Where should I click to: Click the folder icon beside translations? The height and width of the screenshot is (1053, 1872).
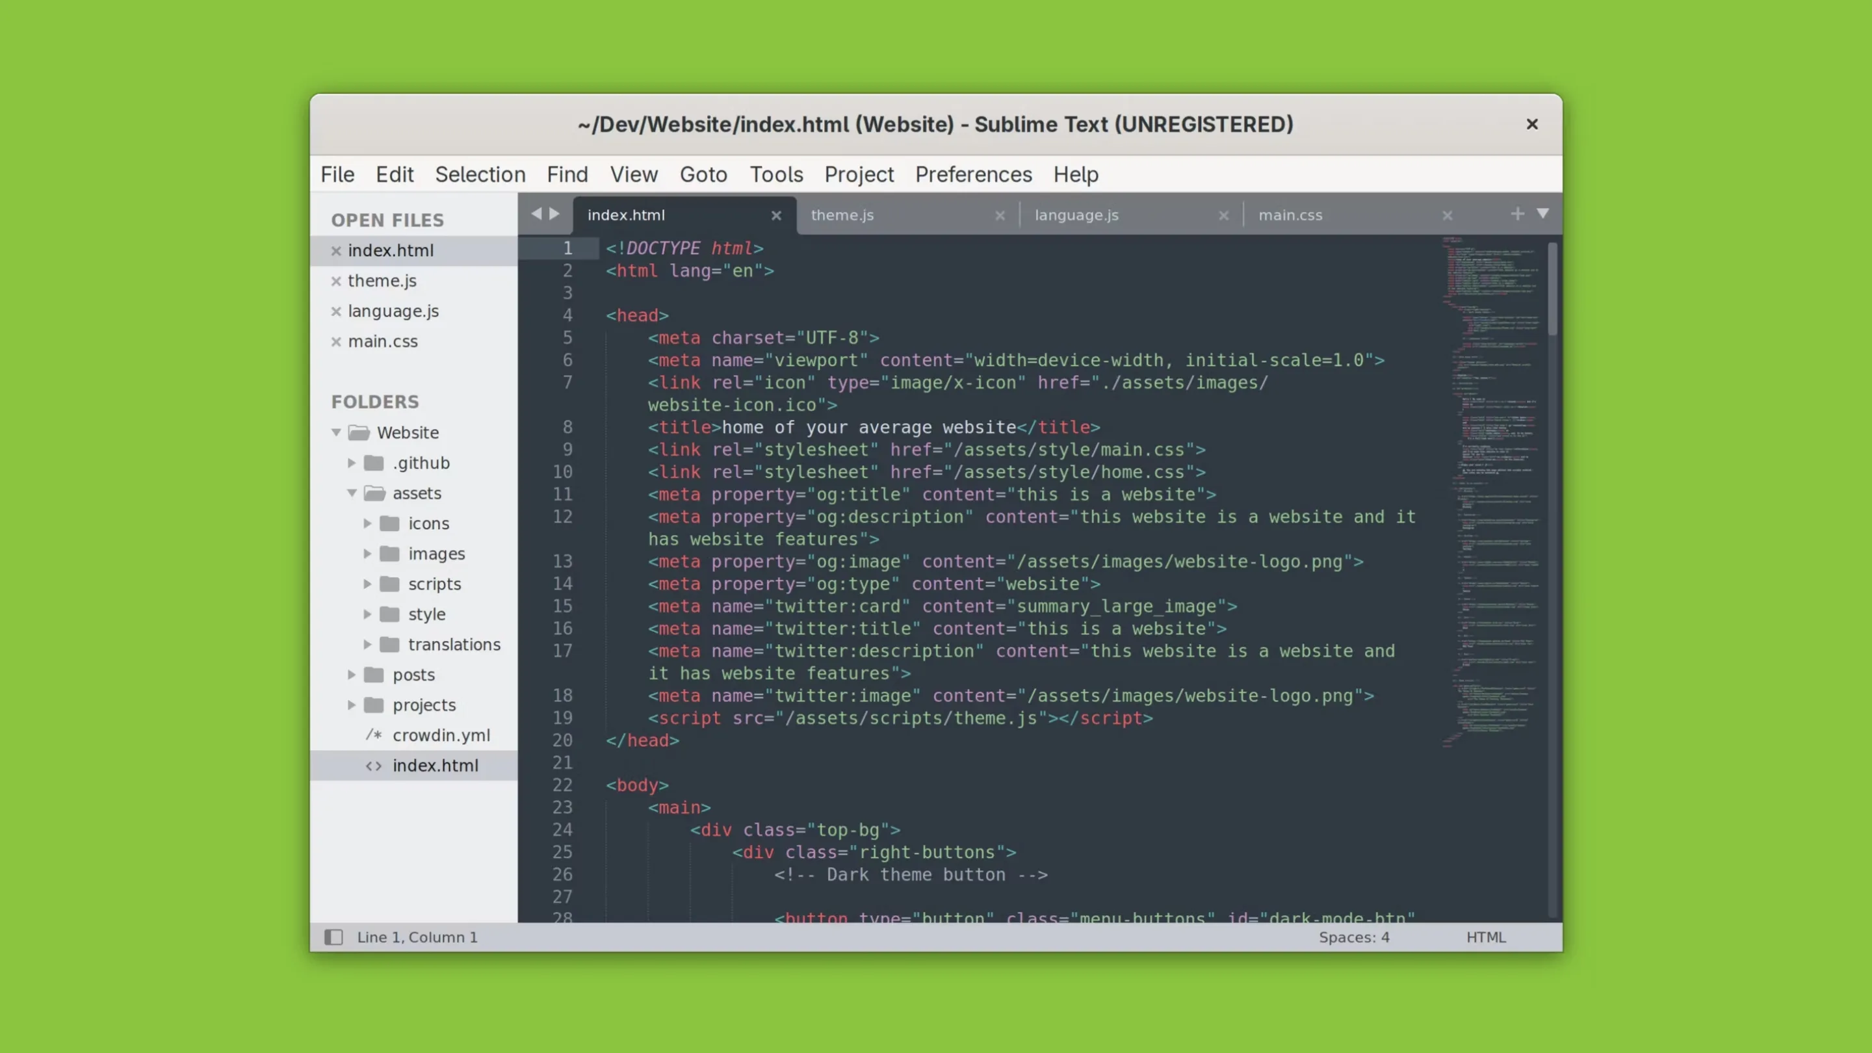pos(391,645)
